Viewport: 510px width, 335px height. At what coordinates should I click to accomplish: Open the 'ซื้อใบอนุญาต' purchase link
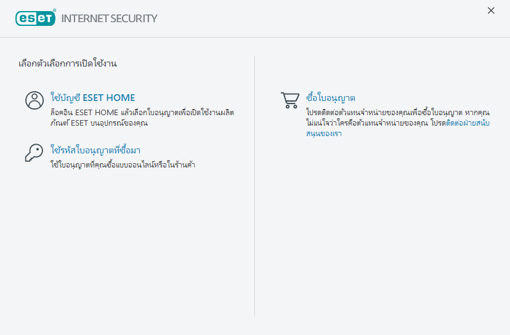(331, 98)
